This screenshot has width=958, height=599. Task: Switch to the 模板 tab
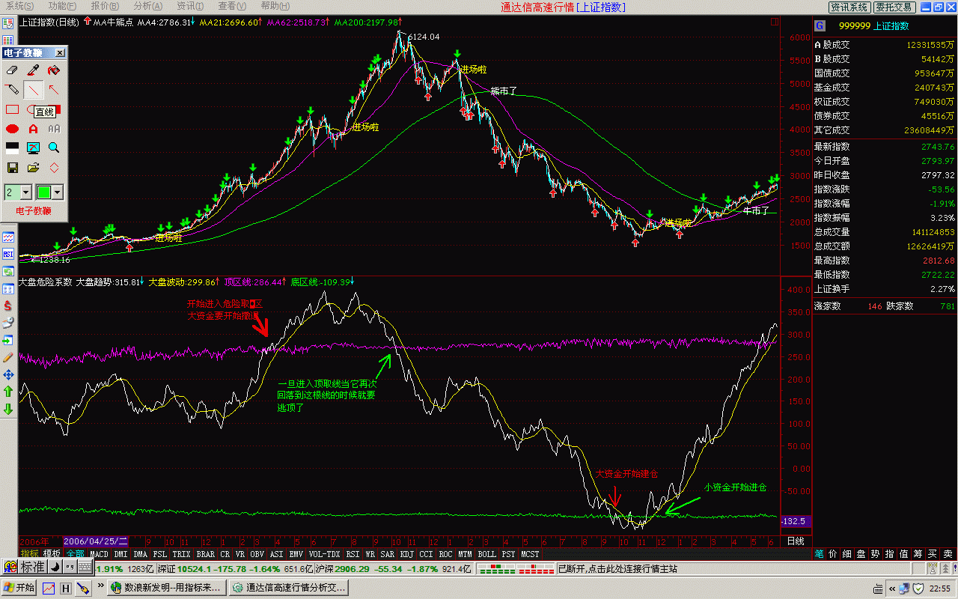(52, 554)
